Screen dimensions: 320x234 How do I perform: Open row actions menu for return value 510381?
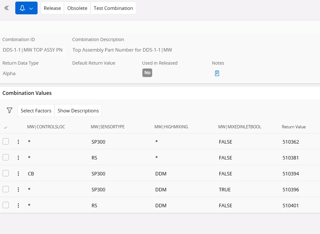(18, 158)
